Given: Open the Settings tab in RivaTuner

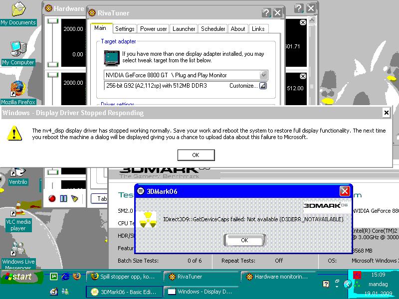Looking at the screenshot, I should point(125,29).
